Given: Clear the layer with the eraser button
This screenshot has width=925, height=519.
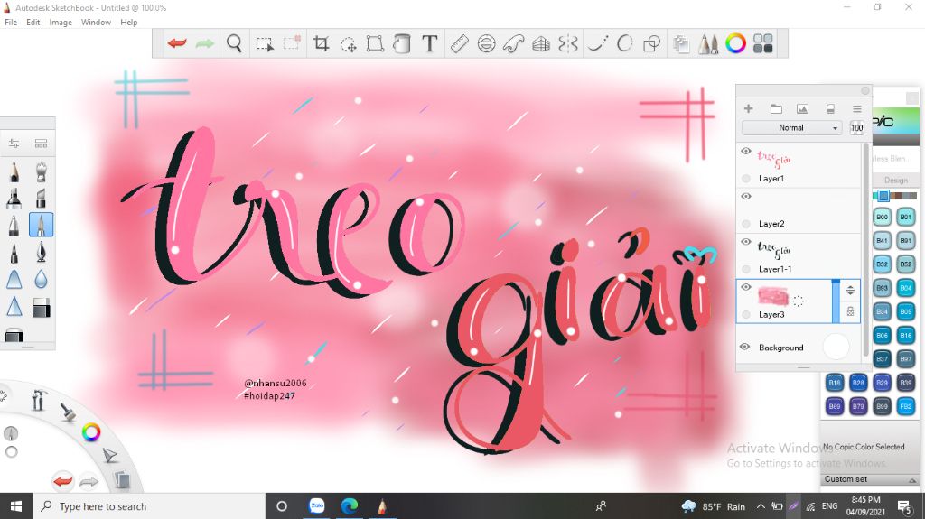Looking at the screenshot, I should click(x=830, y=108).
